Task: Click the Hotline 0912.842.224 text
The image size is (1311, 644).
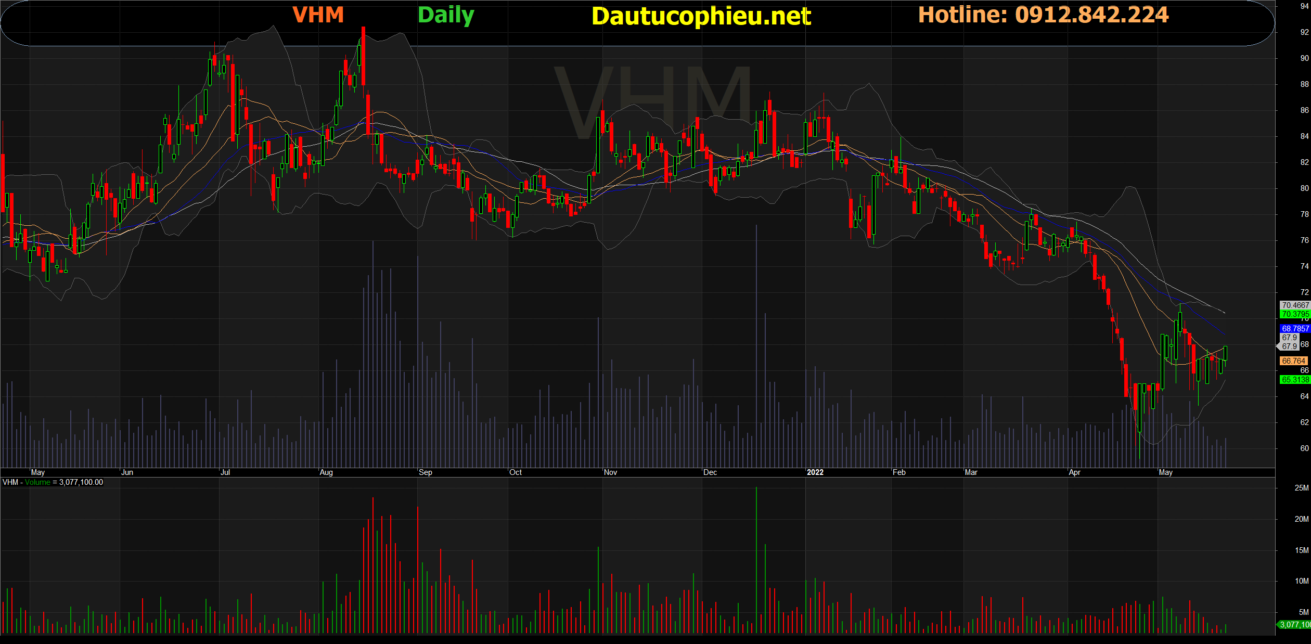Action: tap(1043, 15)
